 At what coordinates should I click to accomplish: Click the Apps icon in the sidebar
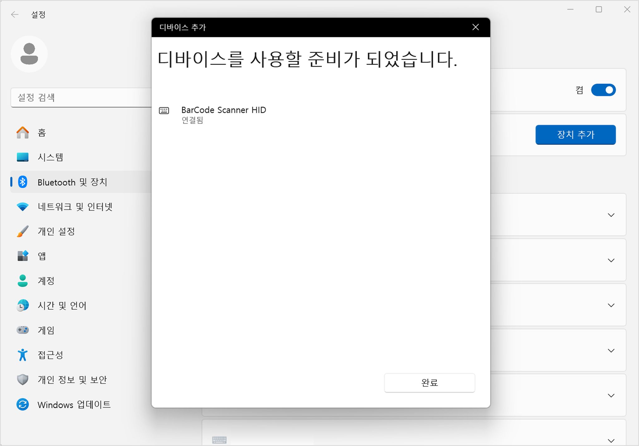click(22, 256)
